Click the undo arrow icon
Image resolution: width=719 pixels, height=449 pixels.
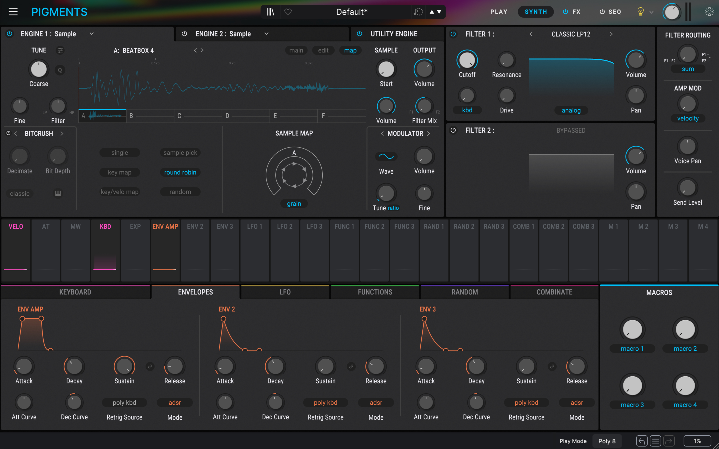point(642,441)
